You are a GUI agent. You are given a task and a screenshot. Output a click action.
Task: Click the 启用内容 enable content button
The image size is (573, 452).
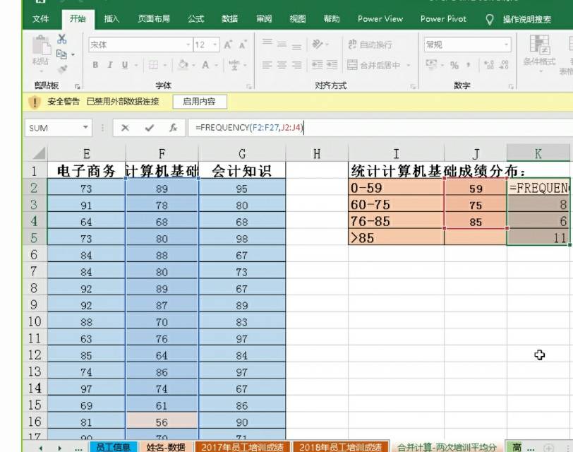pyautogui.click(x=200, y=101)
